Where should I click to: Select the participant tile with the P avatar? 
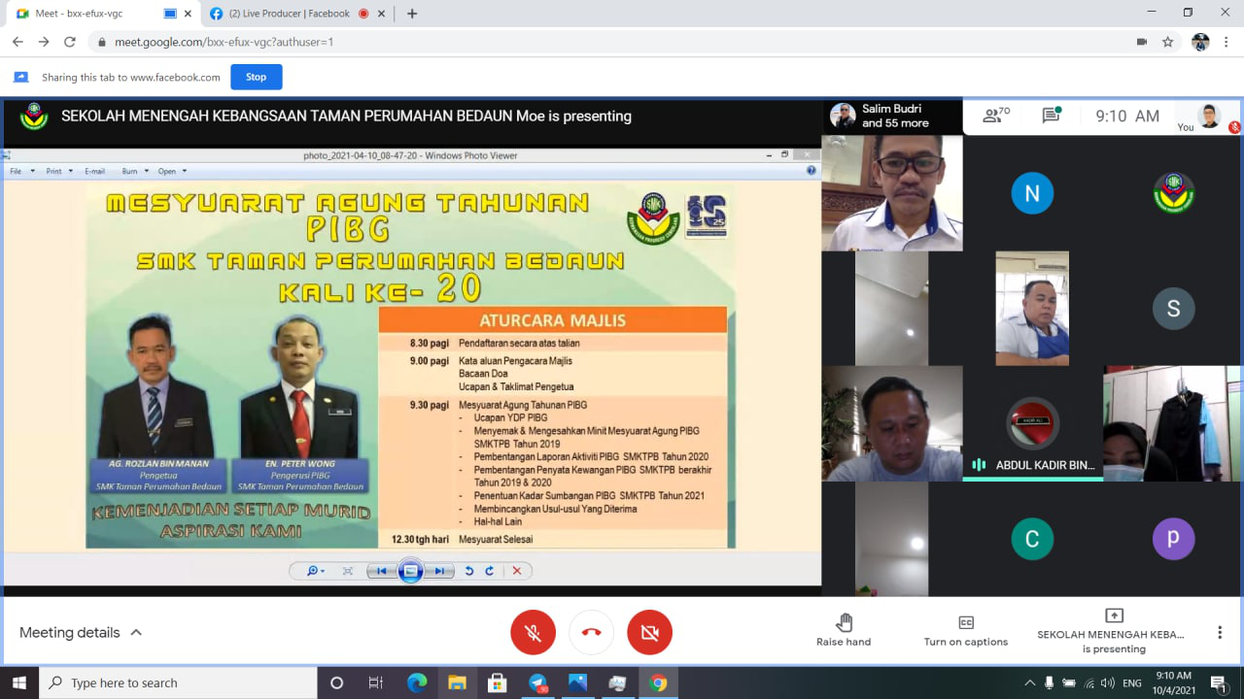(x=1173, y=539)
